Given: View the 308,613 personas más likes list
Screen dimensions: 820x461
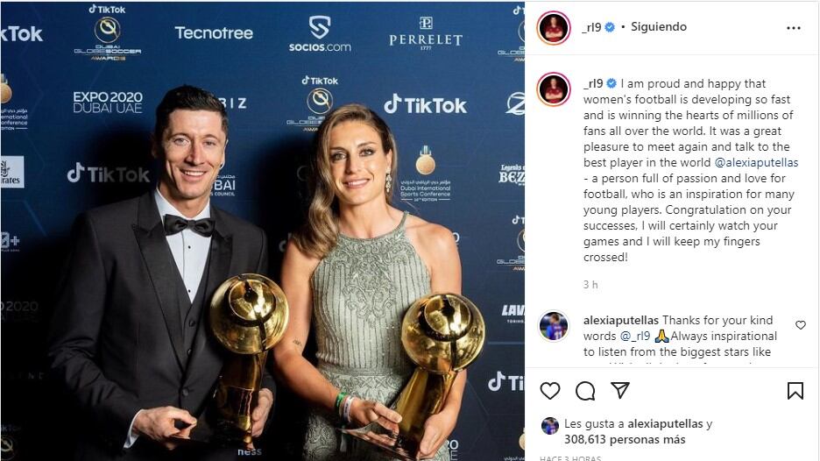Looking at the screenshot, I should pos(625,440).
